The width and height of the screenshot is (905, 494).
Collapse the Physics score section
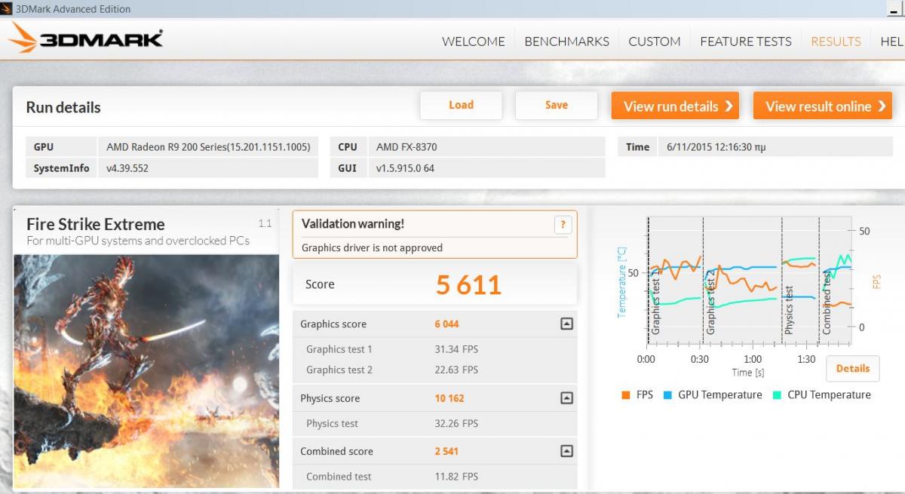click(x=566, y=397)
